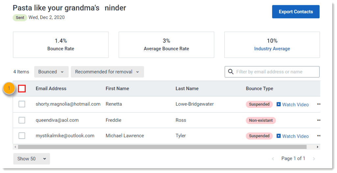The image size is (337, 173).
Task: Tick the select-all checkbox in table header
Action: coord(22,88)
